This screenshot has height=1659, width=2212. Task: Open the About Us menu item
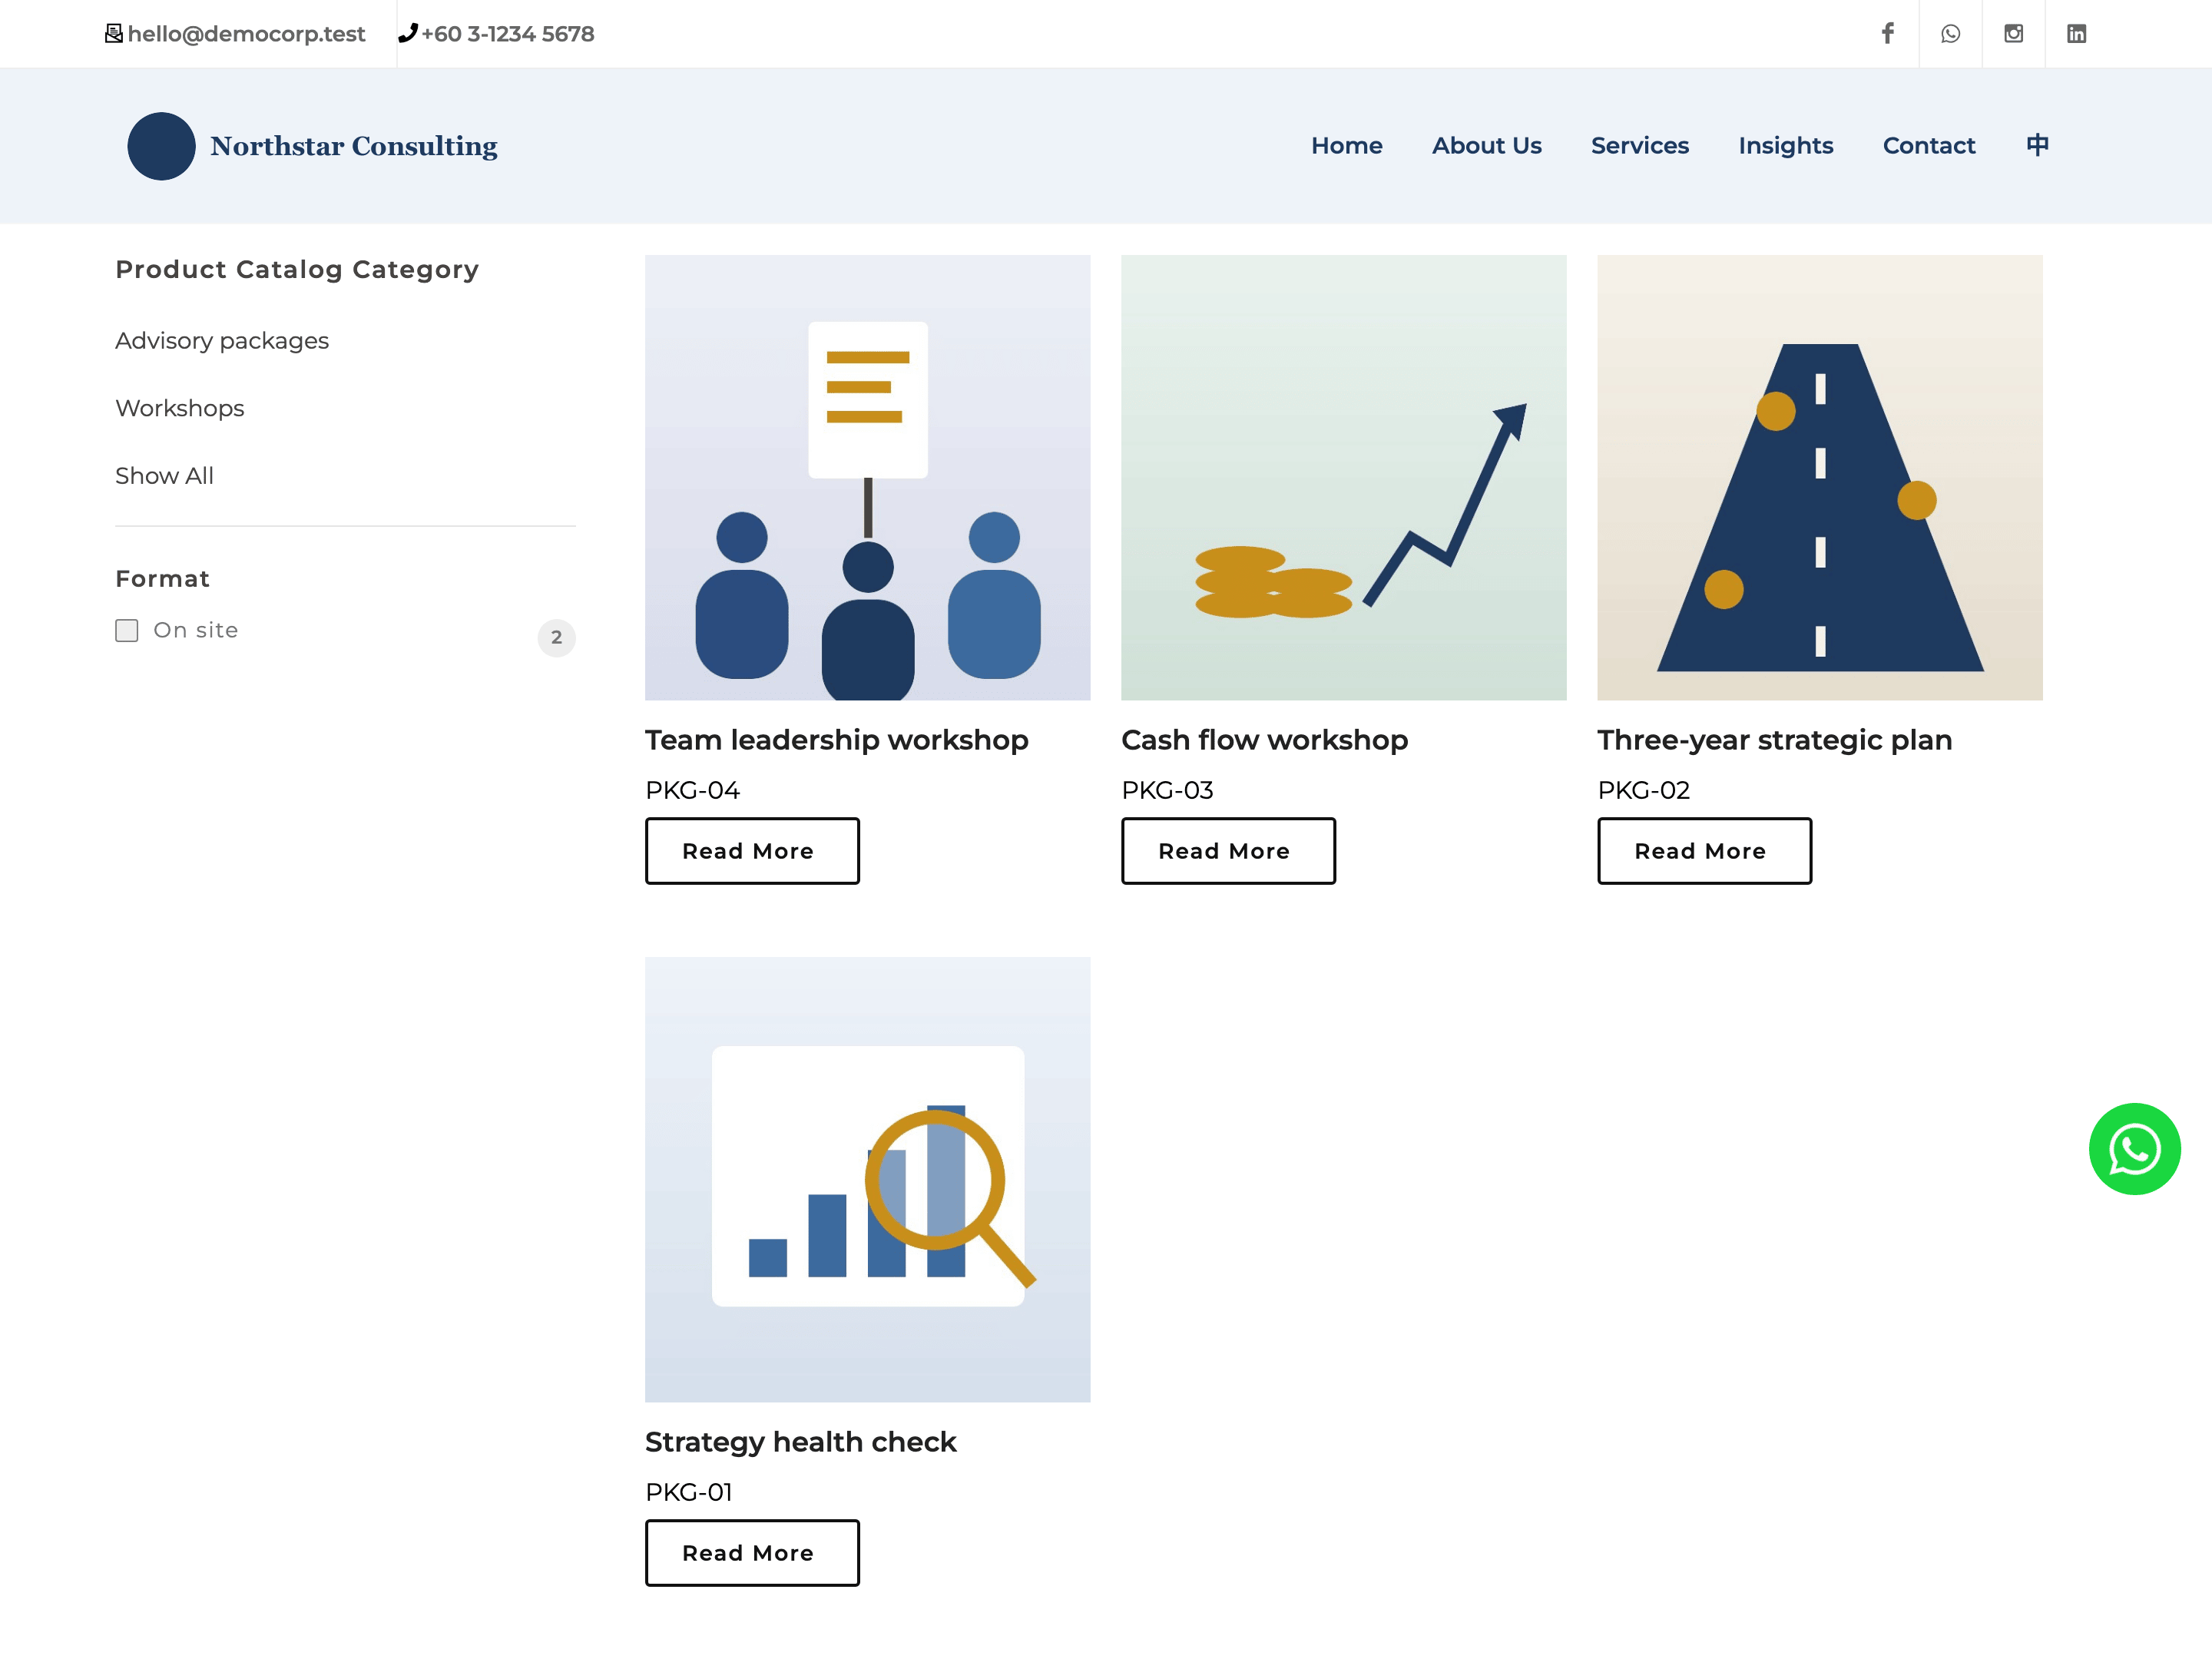tap(1486, 146)
